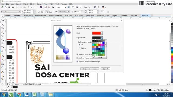Viewport: 173px width, 97px height.
Task: Open the Effects menu
Action: [x=32, y=4]
